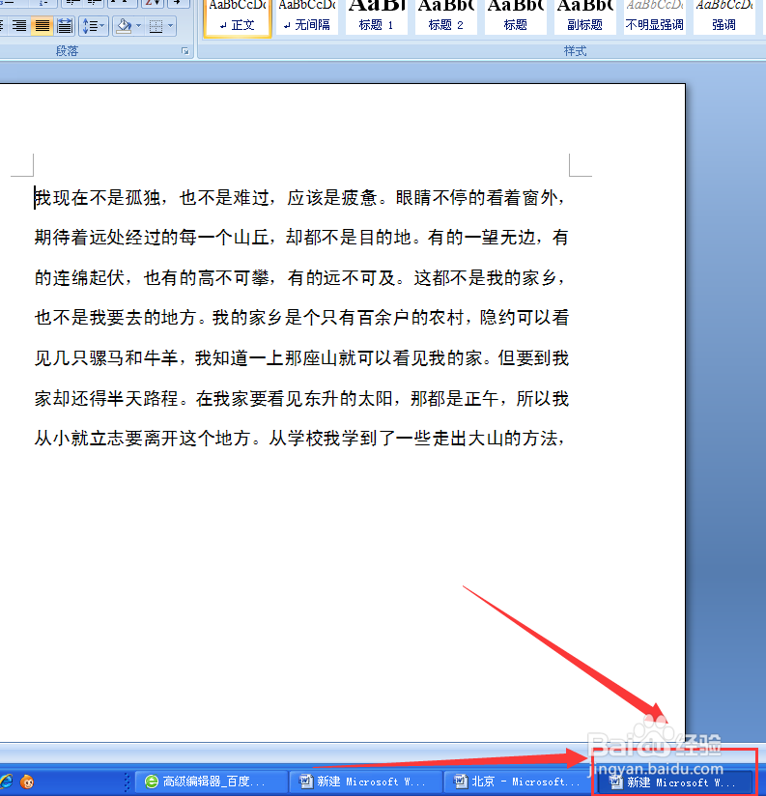Click the shading paint bucket icon
The height and width of the screenshot is (796, 766).
pos(124,25)
